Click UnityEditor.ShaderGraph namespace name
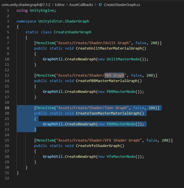Viewport: 184px width, 188px height. coord(64,21)
